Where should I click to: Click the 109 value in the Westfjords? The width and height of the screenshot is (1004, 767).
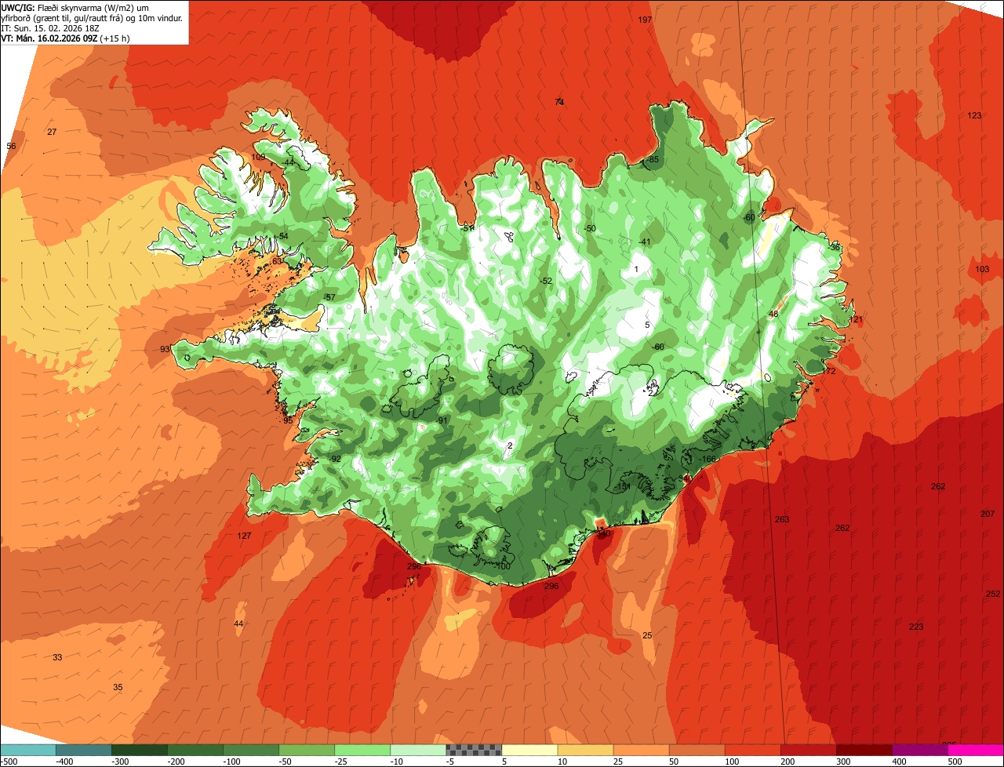(x=258, y=157)
